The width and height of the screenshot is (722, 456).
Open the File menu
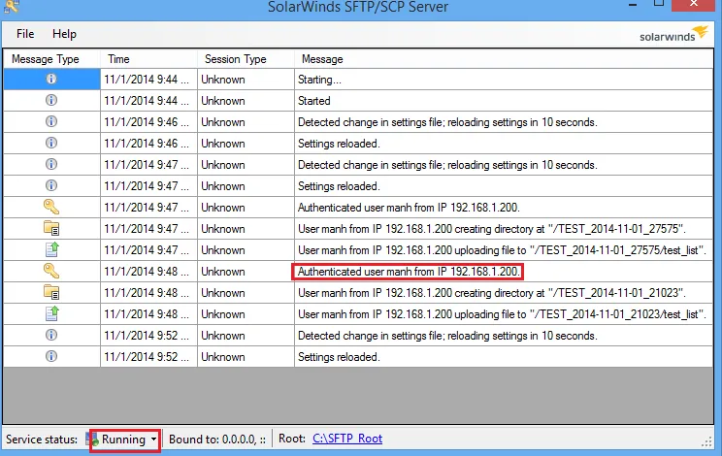(25, 34)
